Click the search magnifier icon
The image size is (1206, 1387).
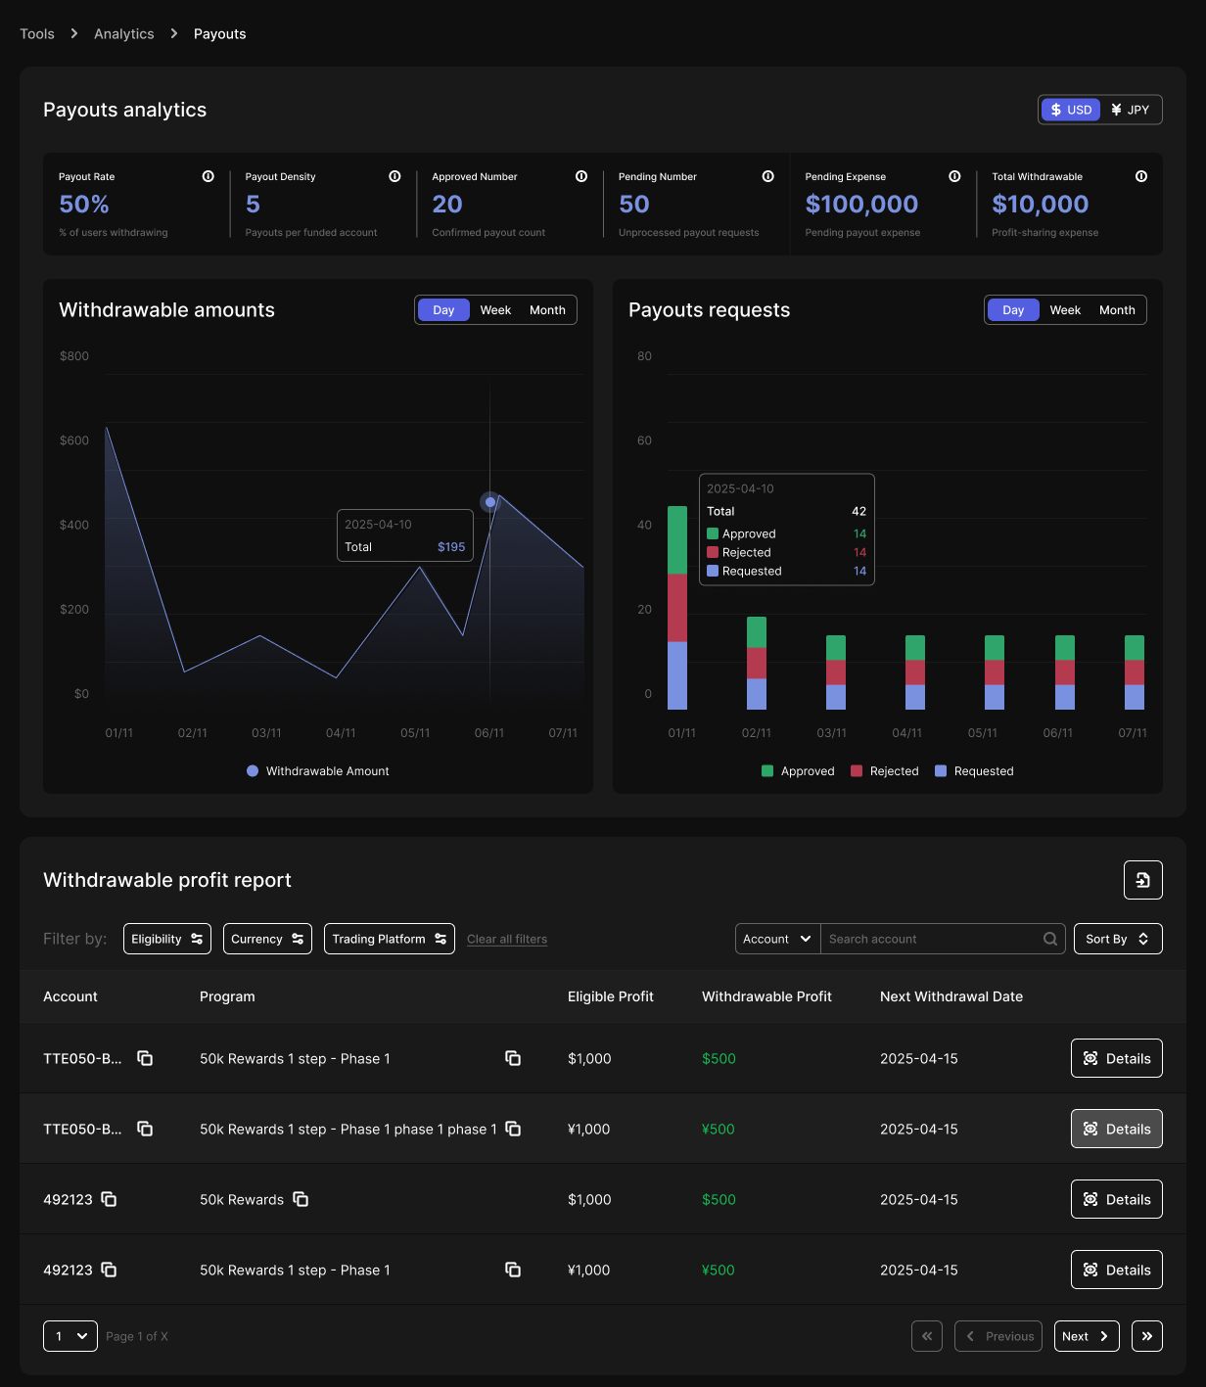point(1050,939)
